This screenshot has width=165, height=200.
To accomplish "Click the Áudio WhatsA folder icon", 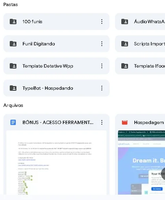I will pos(125,22).
